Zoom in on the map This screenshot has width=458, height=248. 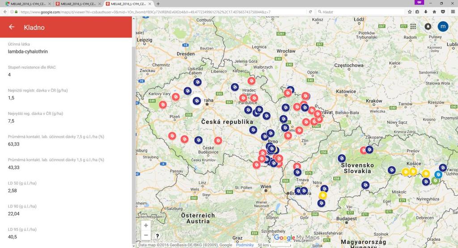coord(146,225)
